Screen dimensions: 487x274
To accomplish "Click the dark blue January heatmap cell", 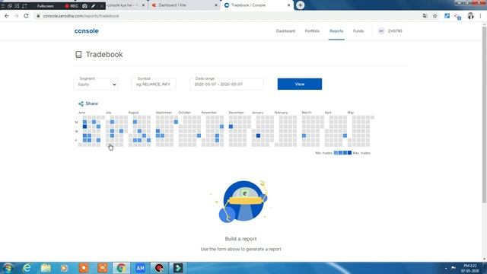I will tap(258, 135).
